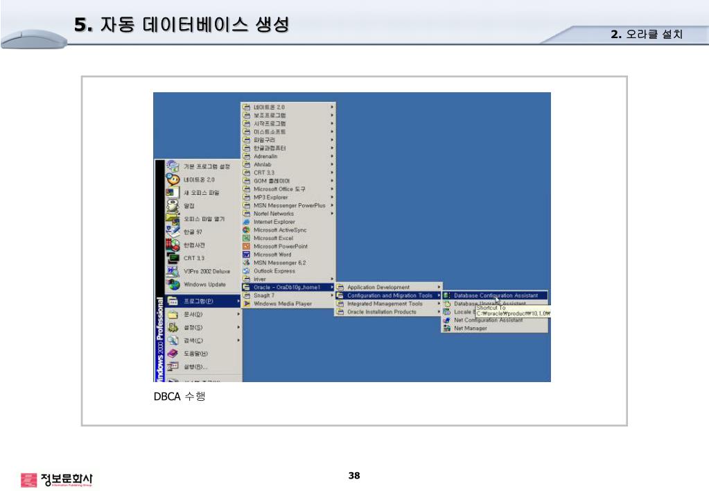The image size is (709, 491).
Task: Click the Database Configuration Assistant icon
Action: (447, 295)
